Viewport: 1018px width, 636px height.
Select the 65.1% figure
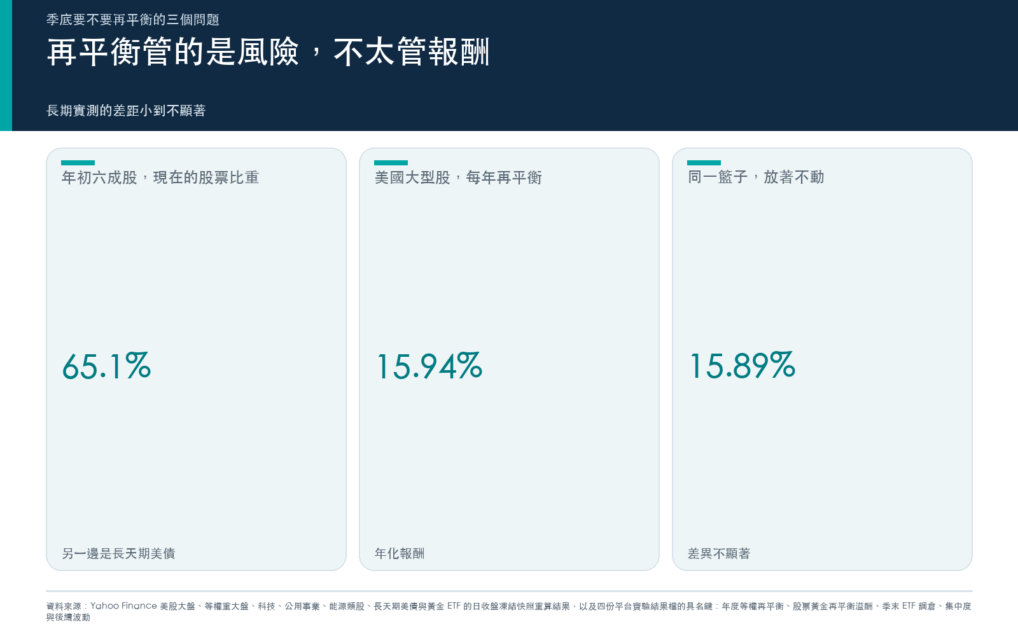point(106,366)
